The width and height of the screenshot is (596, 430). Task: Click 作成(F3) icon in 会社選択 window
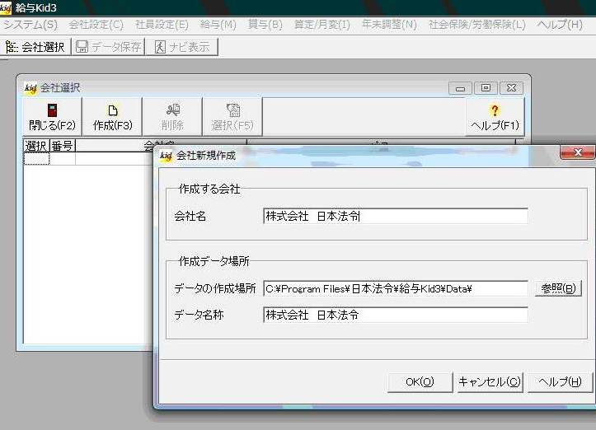pos(112,117)
